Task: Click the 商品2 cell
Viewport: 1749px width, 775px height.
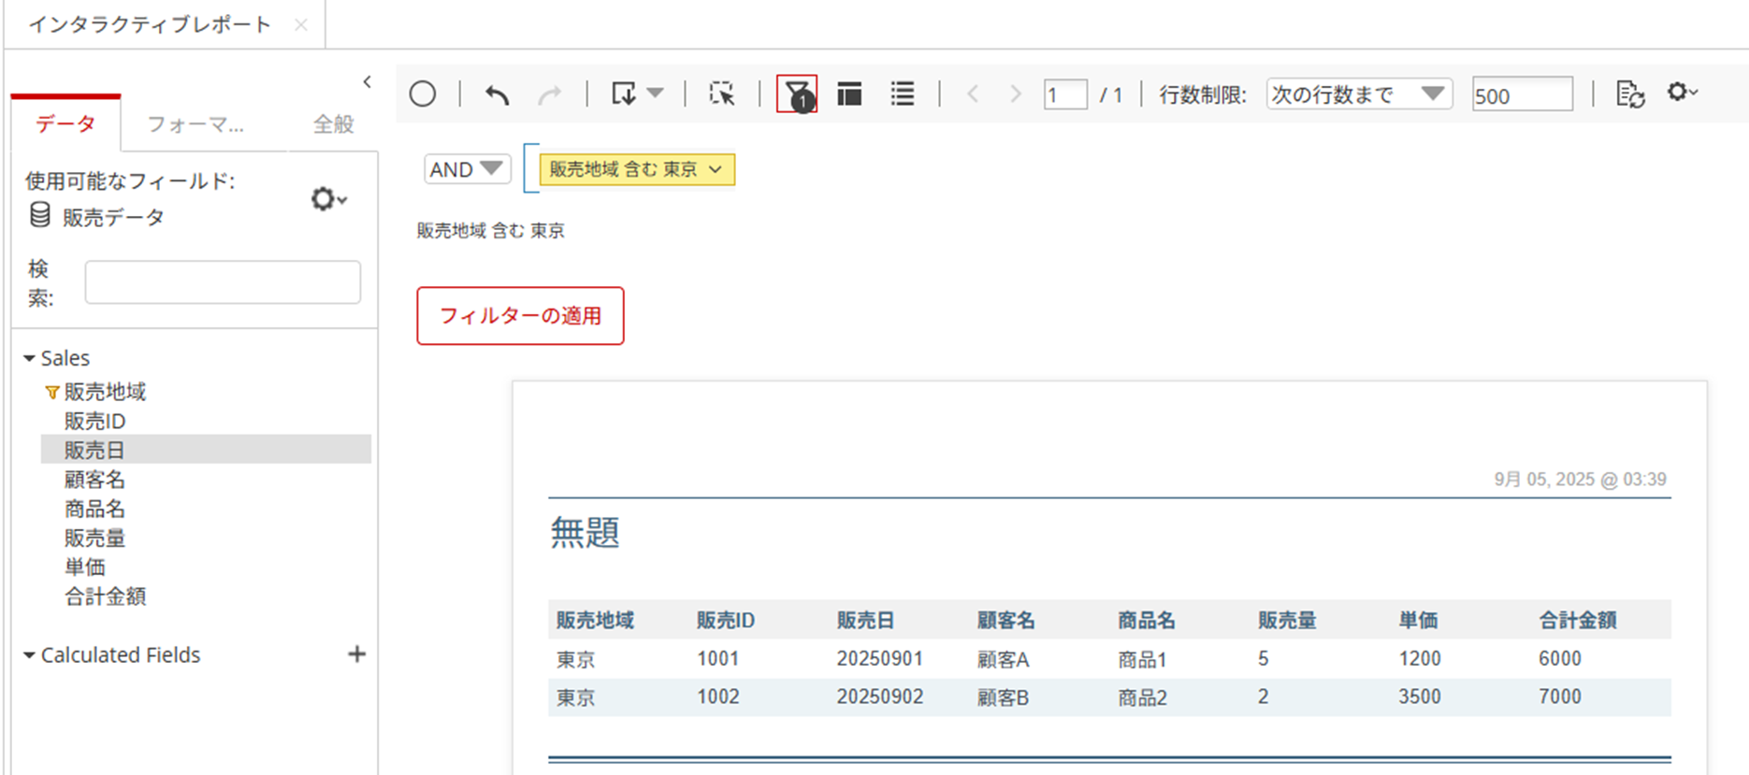Action: [1142, 697]
